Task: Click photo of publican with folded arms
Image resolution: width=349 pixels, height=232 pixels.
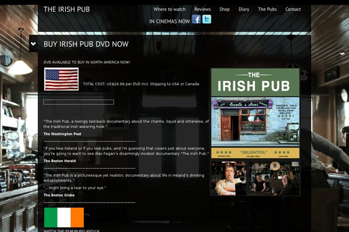Action: tap(229, 179)
